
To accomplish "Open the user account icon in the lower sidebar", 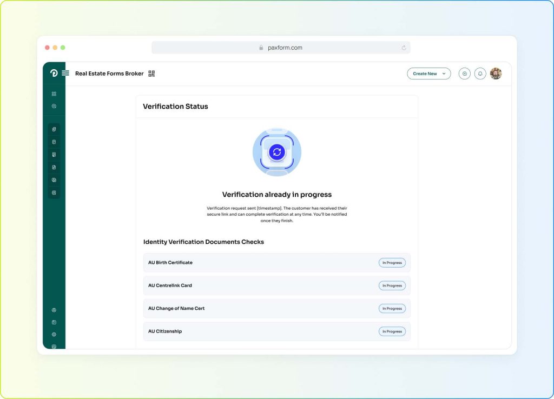I will click(x=54, y=310).
